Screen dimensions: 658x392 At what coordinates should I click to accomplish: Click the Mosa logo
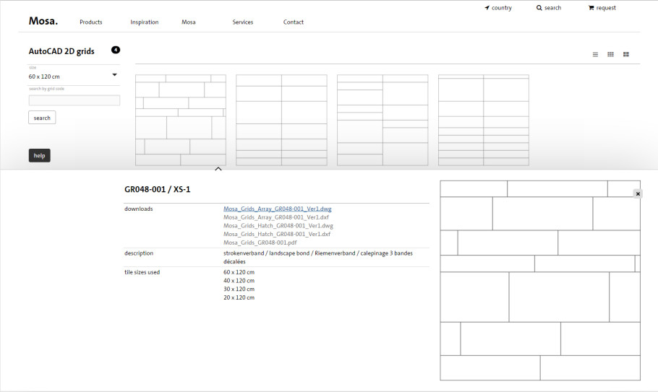point(43,21)
